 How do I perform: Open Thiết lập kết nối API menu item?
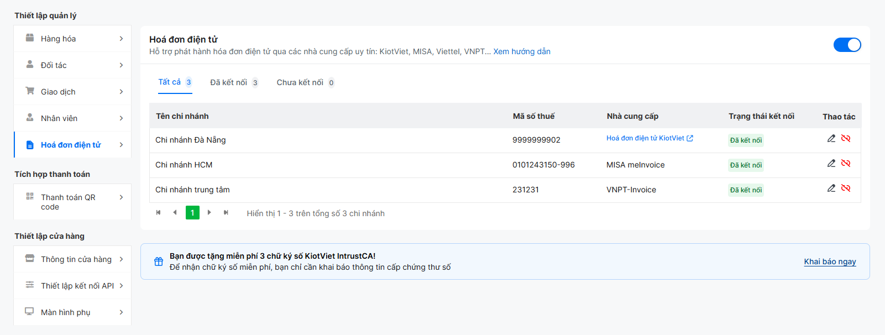(x=72, y=286)
